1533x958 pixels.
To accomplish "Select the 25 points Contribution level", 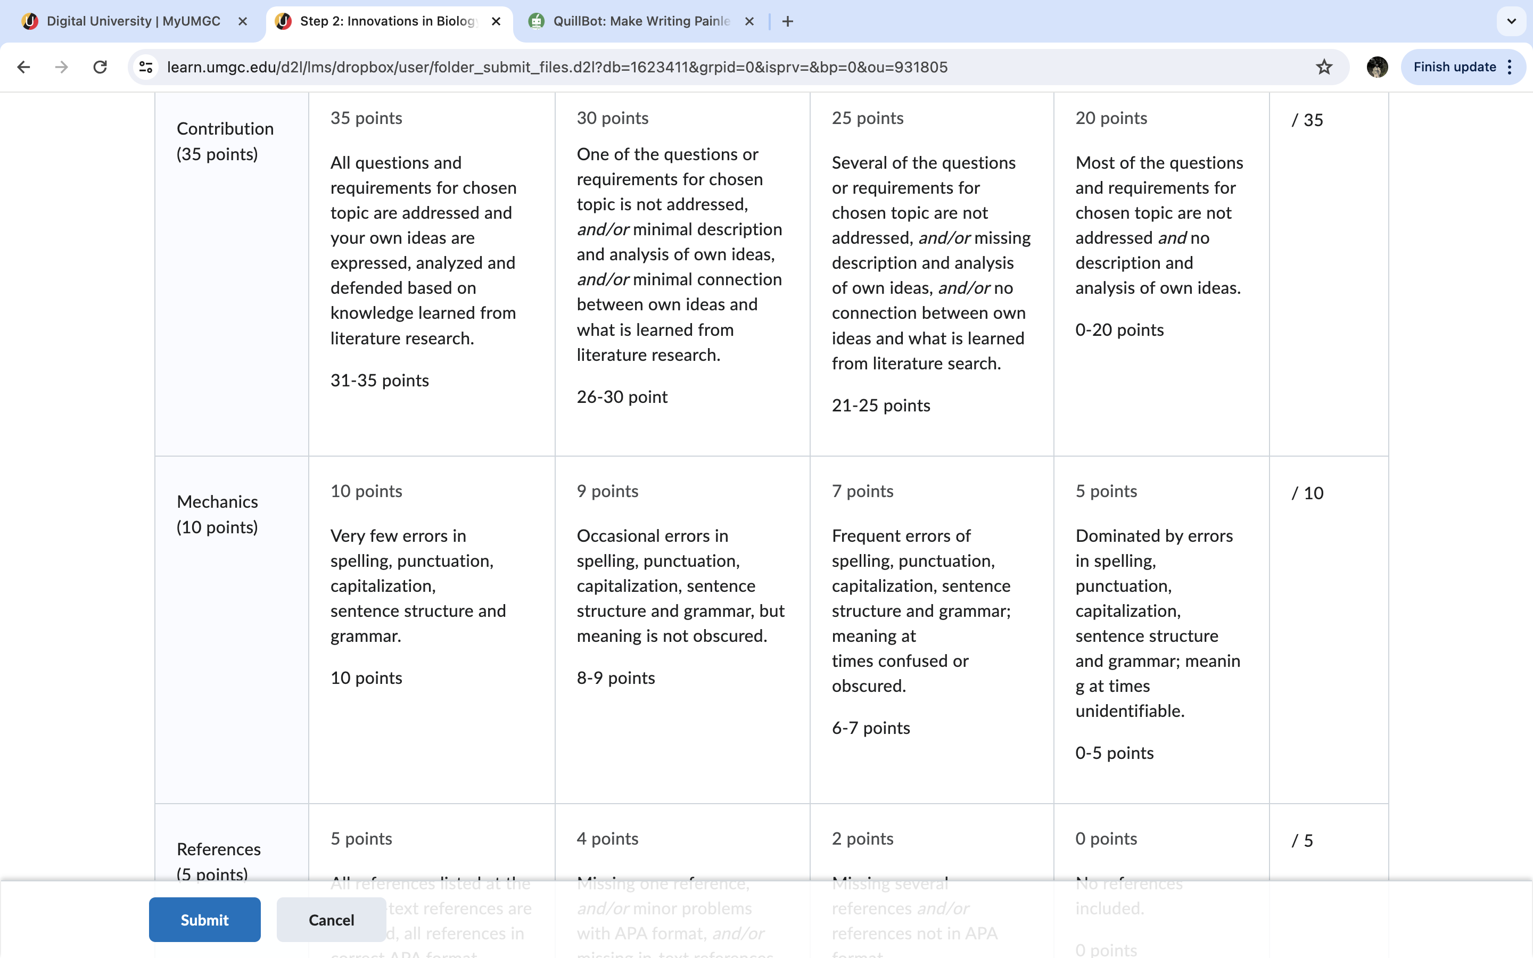I will pyautogui.click(x=932, y=274).
